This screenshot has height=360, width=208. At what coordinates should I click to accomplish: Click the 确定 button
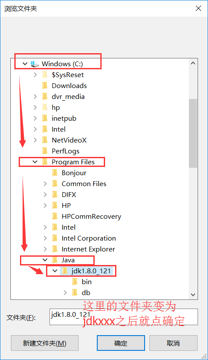[121, 343]
